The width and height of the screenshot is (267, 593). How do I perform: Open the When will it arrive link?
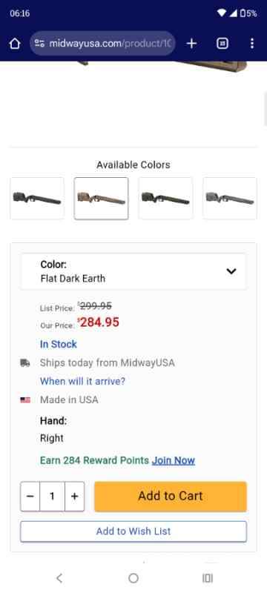(x=82, y=381)
